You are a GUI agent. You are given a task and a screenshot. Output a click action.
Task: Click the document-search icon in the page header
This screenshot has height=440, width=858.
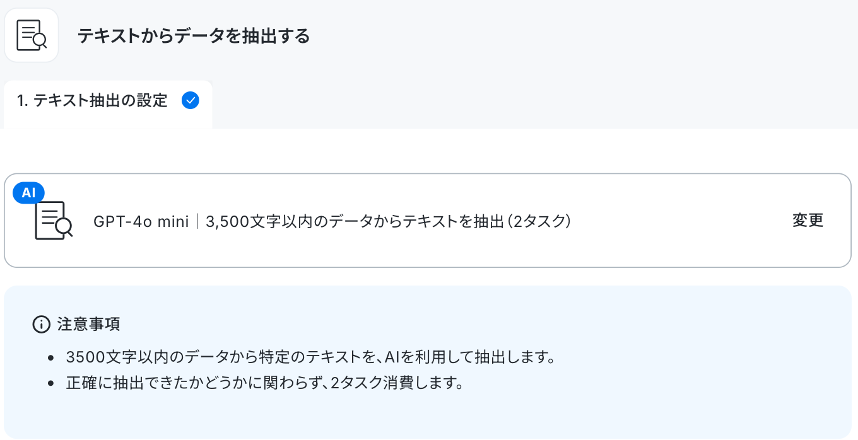[32, 35]
